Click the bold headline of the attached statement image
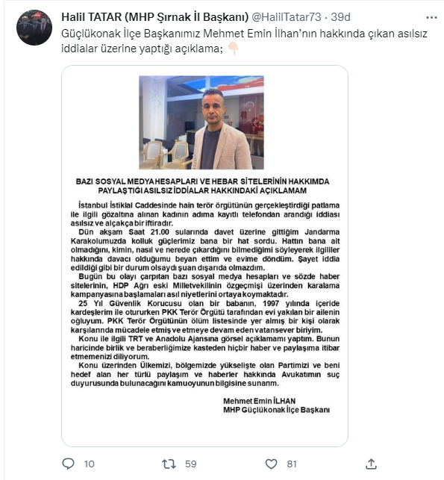This screenshot has width=444, height=480. 202,186
